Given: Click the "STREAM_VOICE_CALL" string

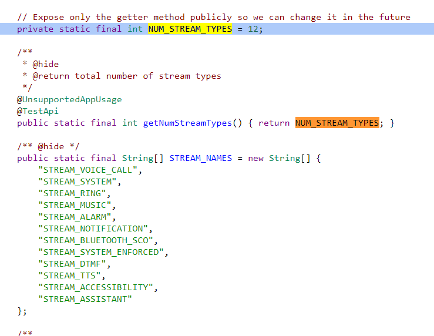Looking at the screenshot, I should pos(88,170).
